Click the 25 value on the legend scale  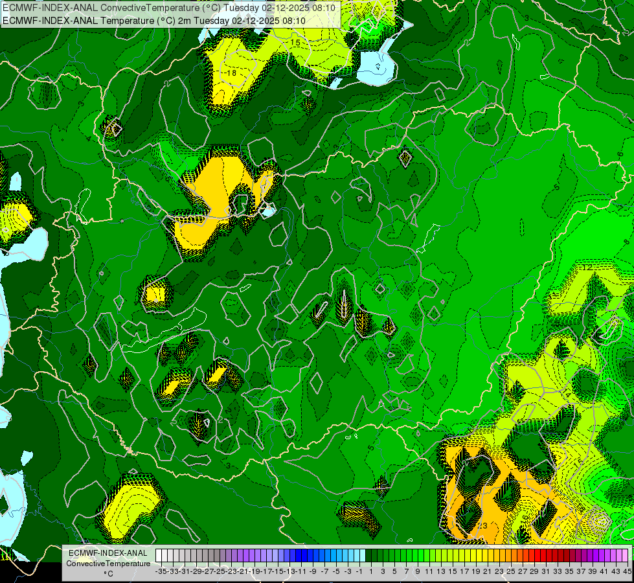(x=511, y=571)
